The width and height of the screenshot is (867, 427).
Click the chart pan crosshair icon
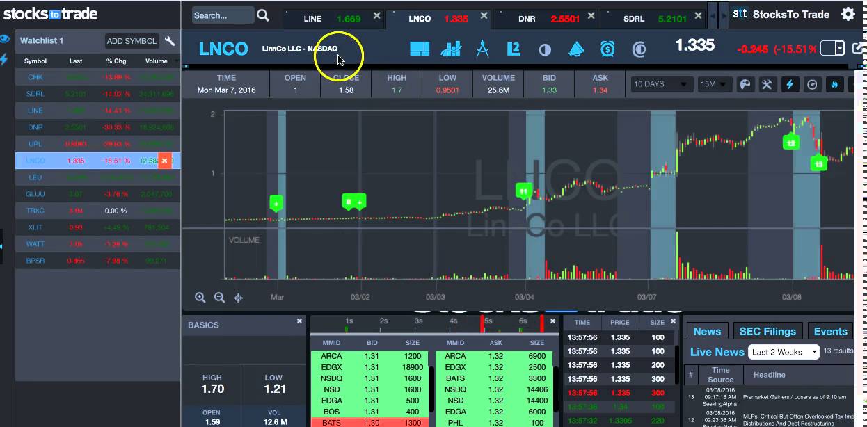tap(238, 298)
